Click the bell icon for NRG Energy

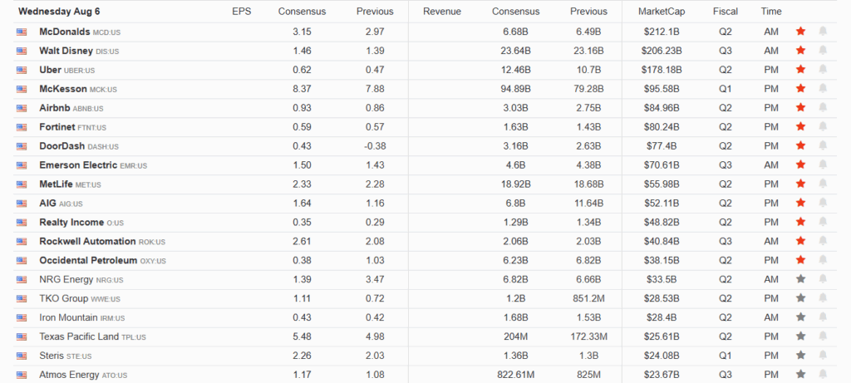point(823,279)
